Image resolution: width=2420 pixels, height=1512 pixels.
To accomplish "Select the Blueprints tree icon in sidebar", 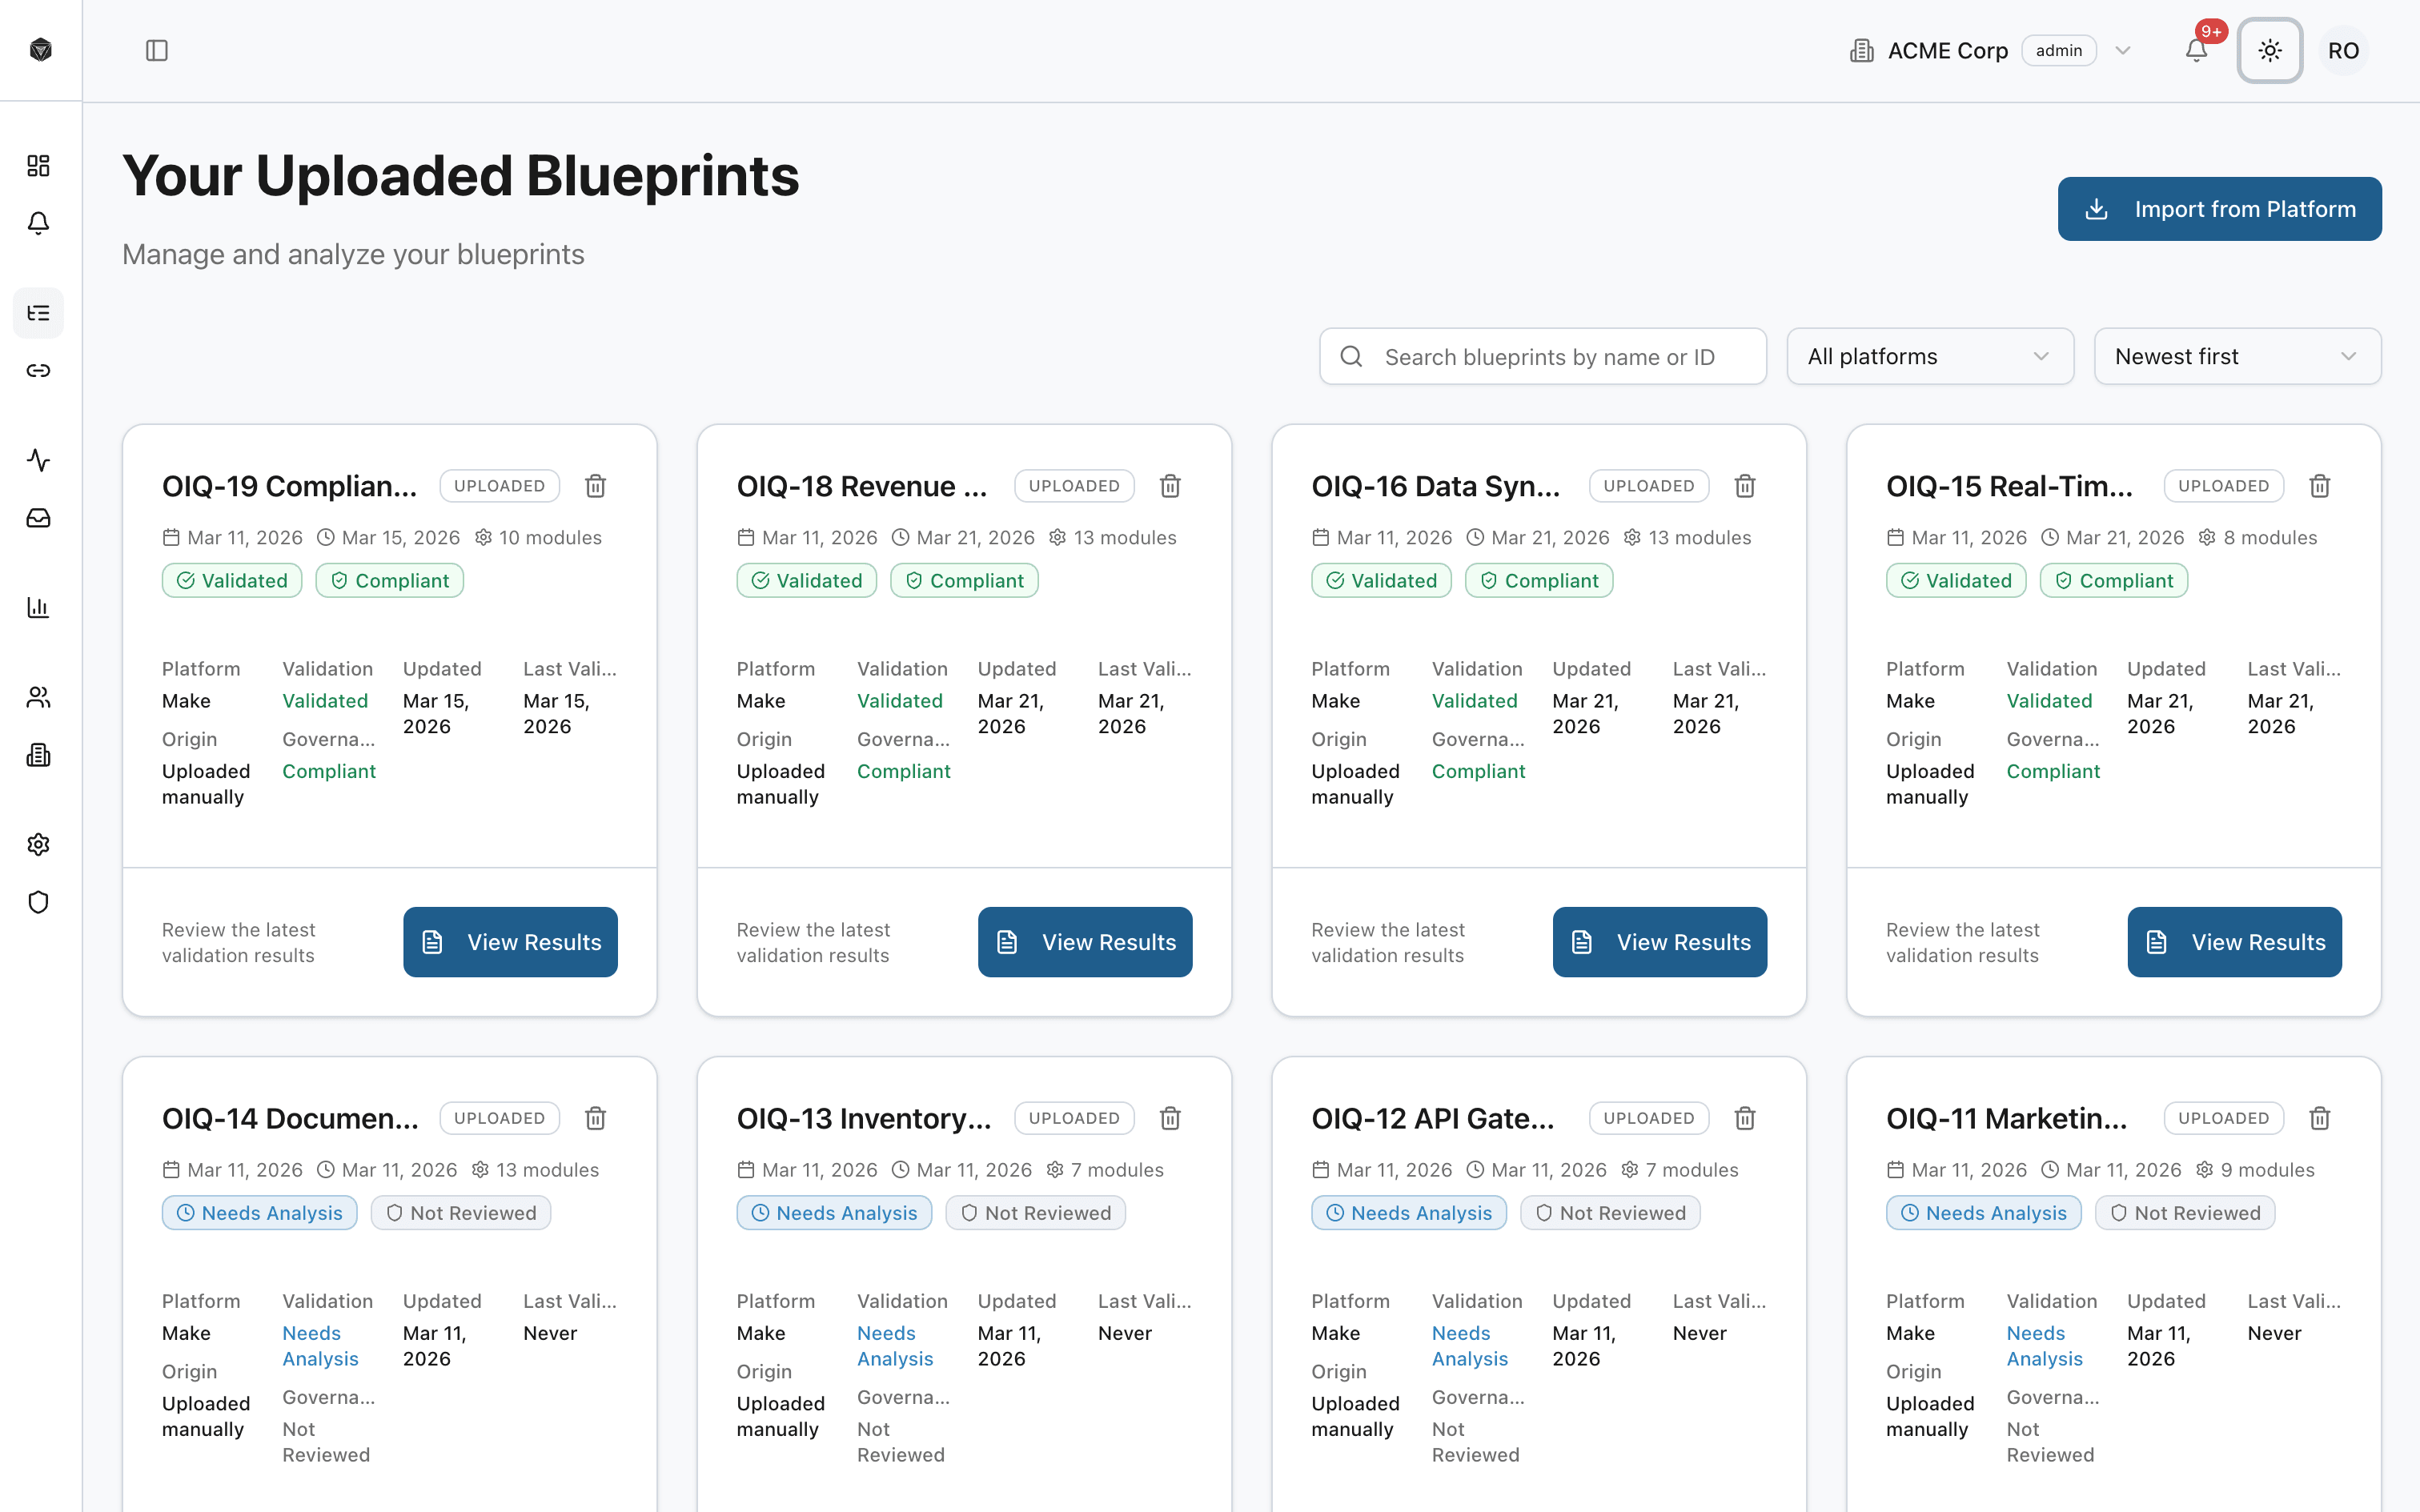I will click(x=38, y=313).
